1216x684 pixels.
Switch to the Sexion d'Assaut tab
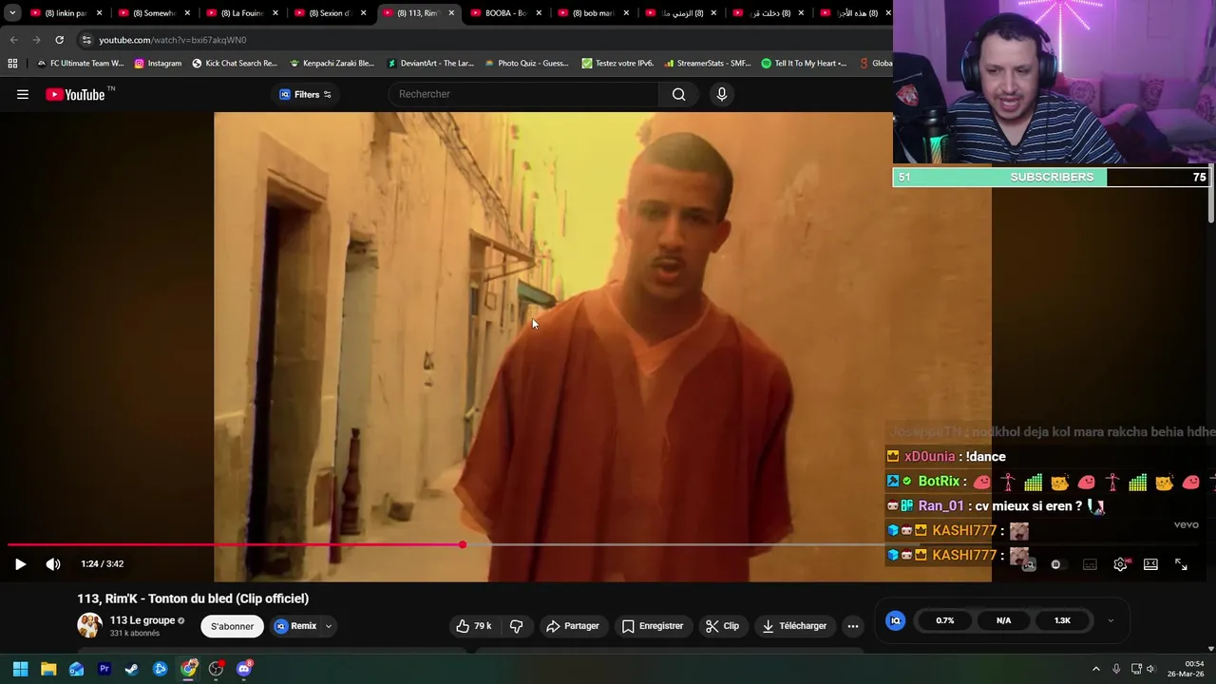click(328, 13)
